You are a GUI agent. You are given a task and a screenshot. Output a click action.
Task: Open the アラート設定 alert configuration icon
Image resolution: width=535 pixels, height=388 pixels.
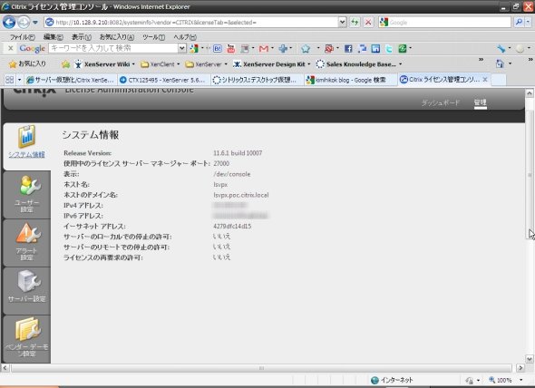pyautogui.click(x=28, y=233)
